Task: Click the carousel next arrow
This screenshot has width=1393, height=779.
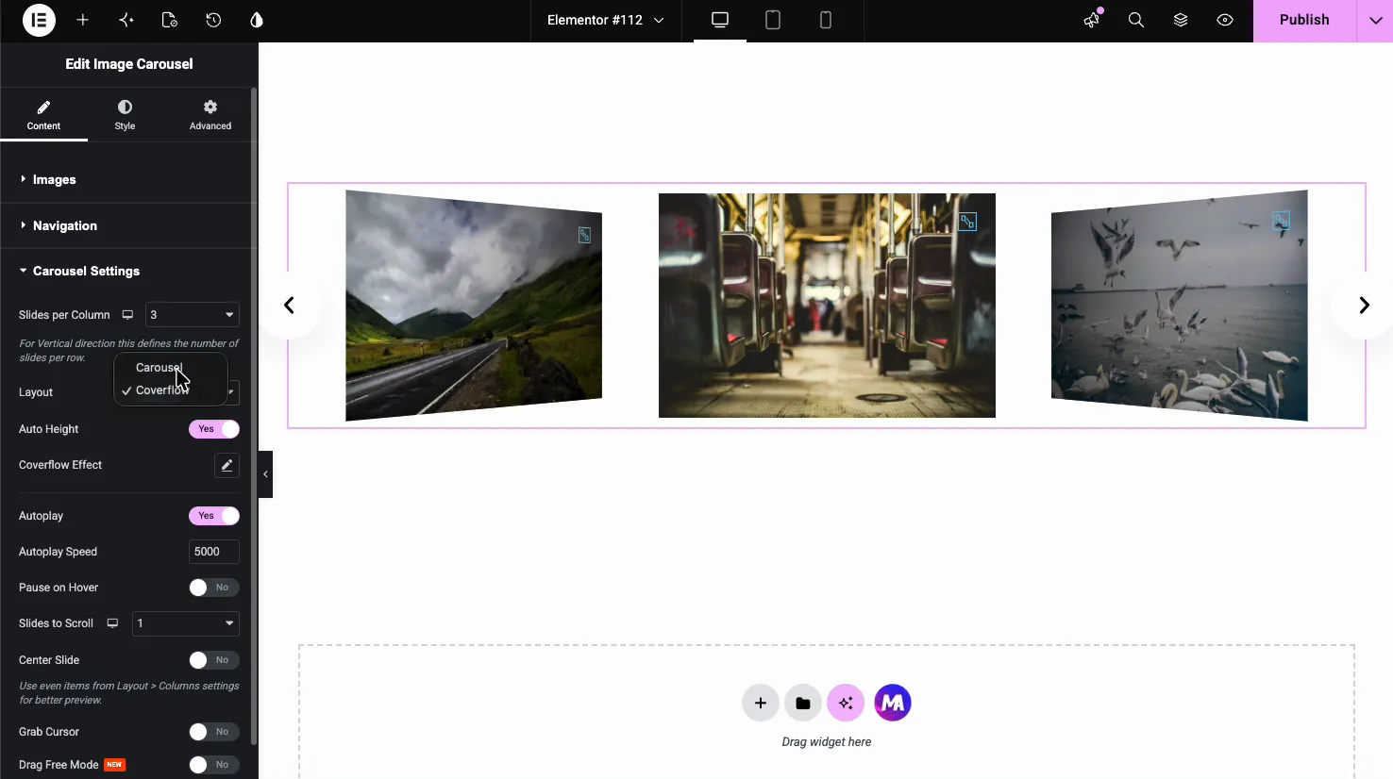Action: (1364, 306)
